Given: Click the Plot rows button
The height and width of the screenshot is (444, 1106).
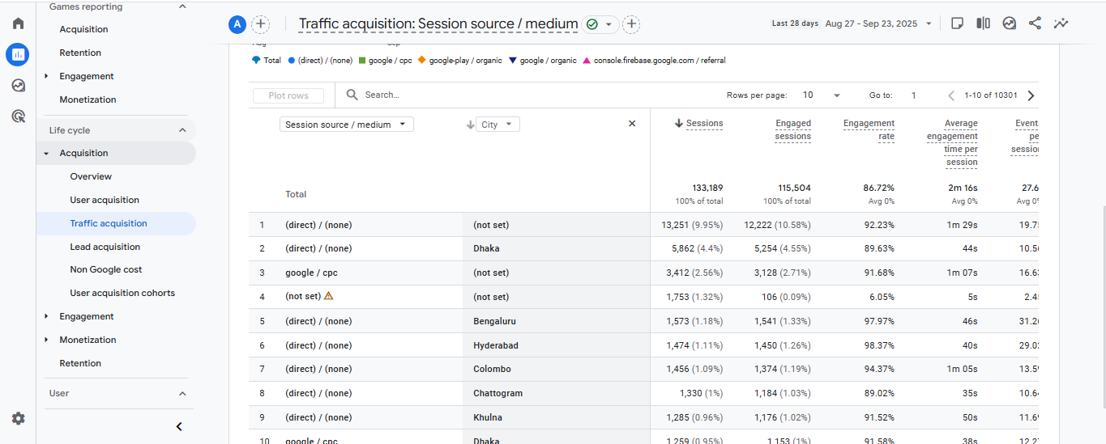Looking at the screenshot, I should [x=288, y=95].
